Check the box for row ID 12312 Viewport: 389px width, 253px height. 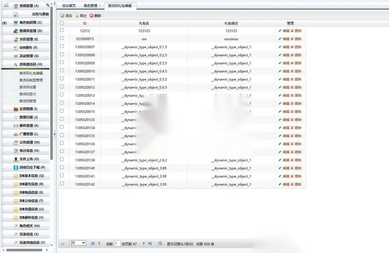point(62,30)
